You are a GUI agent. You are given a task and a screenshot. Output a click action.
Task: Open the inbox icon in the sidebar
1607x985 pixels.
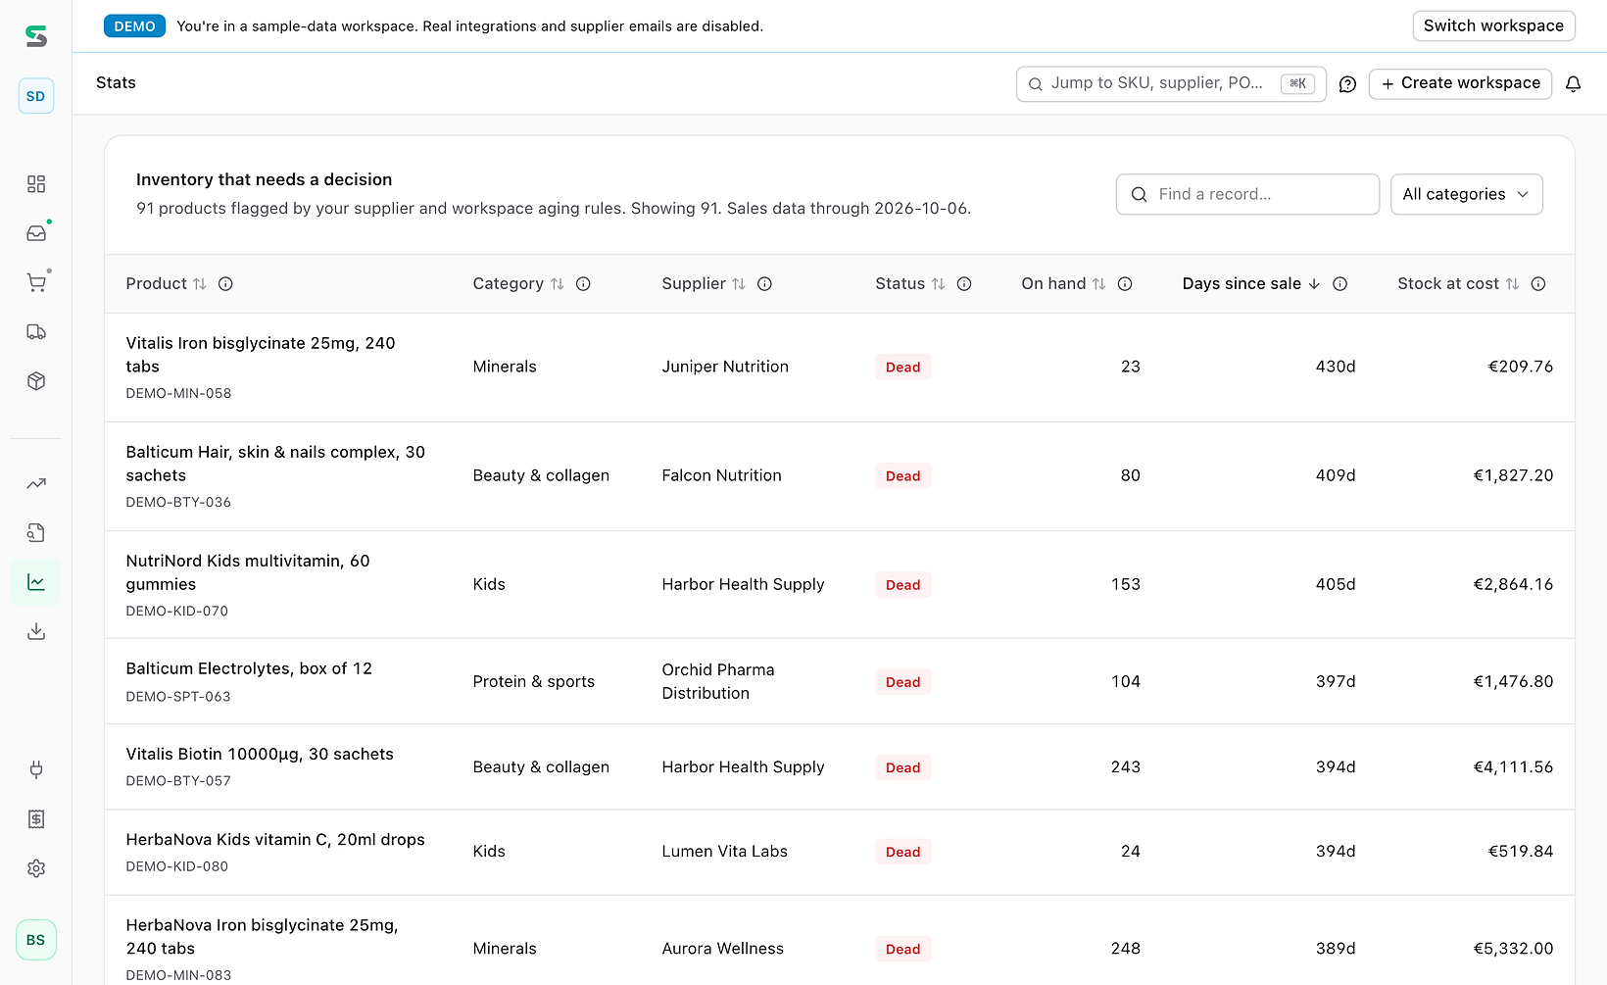(36, 233)
